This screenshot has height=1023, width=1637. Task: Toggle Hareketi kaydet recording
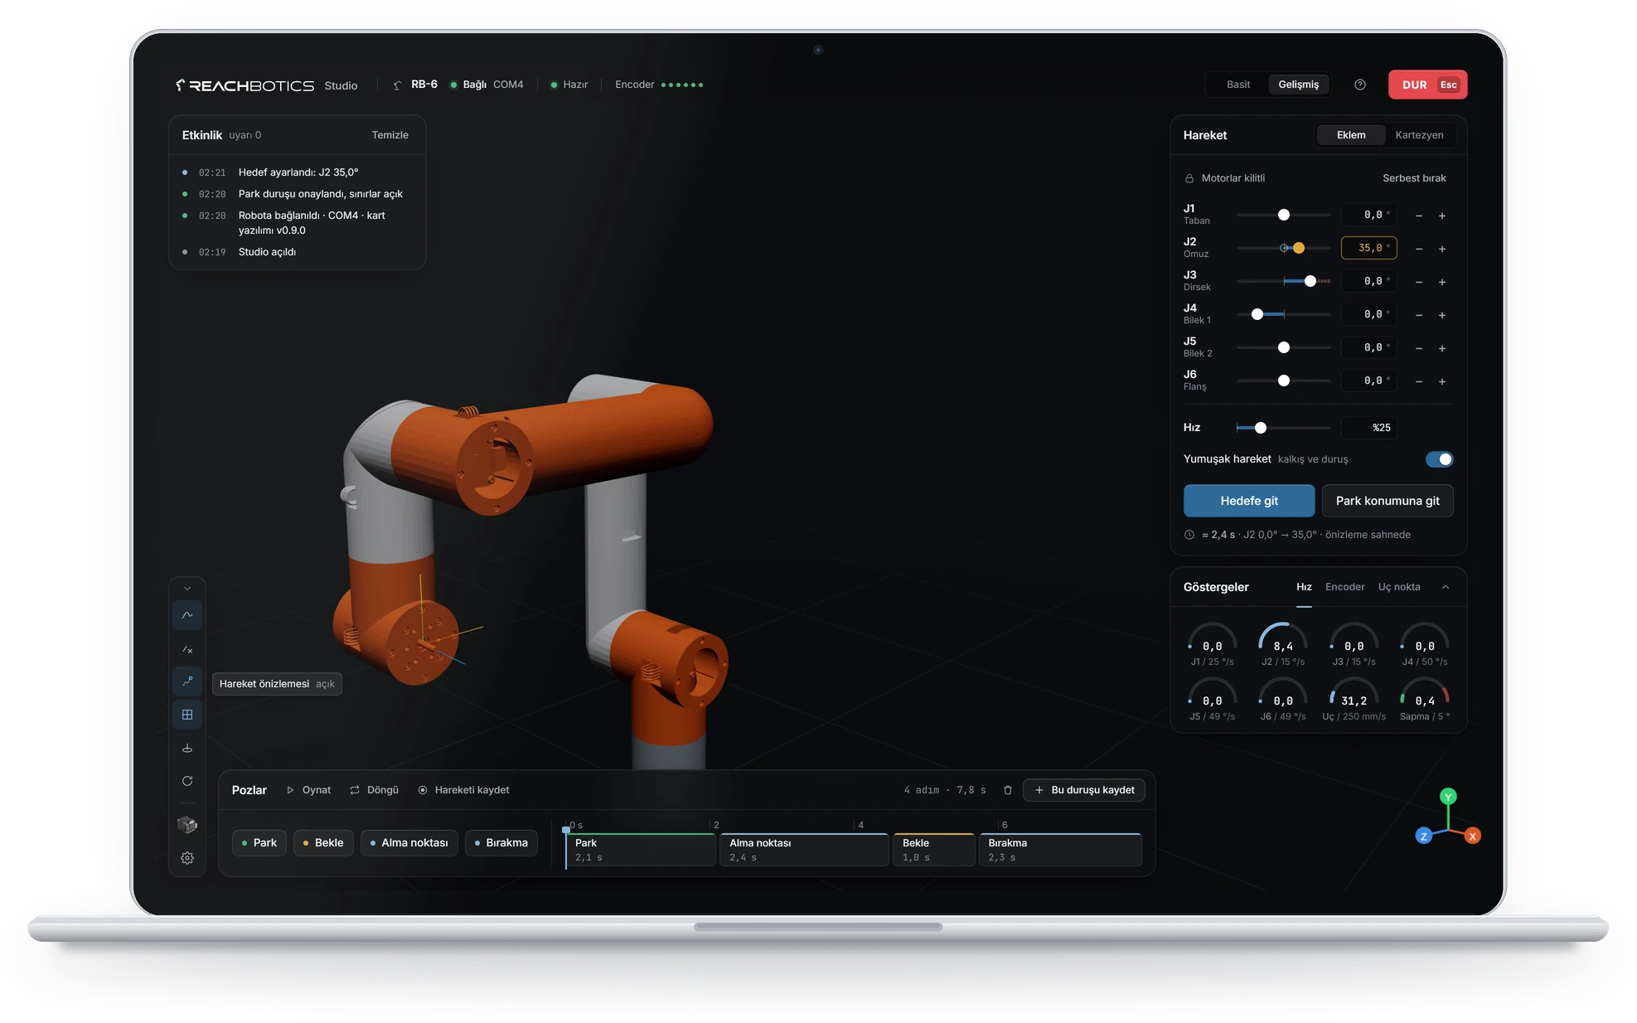(x=464, y=790)
